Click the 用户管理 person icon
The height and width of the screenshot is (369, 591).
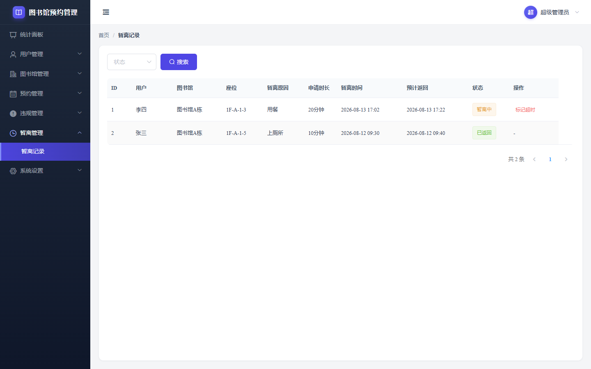13,55
